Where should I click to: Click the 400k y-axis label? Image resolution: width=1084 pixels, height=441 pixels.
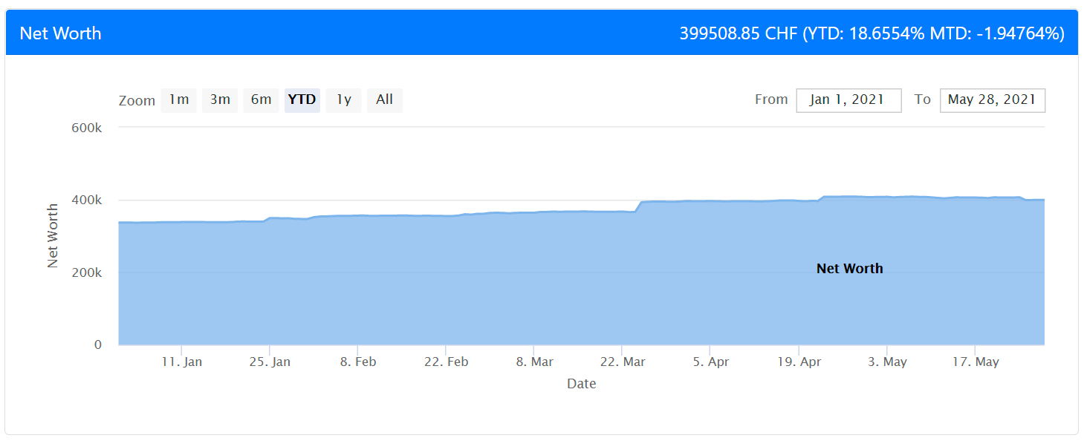pyautogui.click(x=87, y=200)
